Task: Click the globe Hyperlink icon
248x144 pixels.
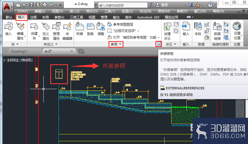Action: [x=207, y=38]
